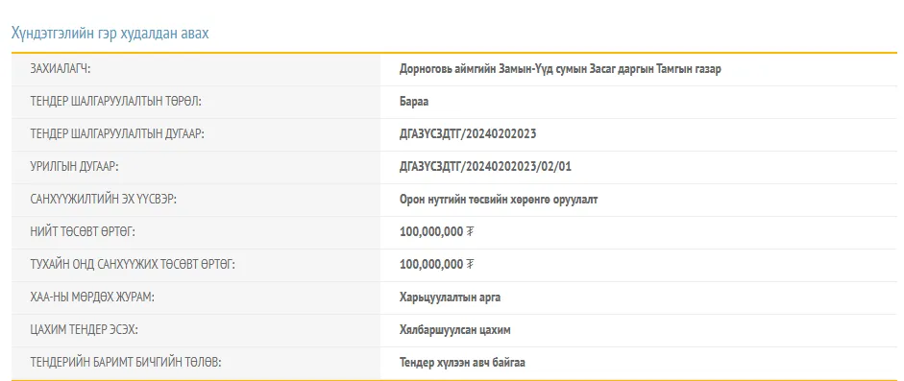The height and width of the screenshot is (381, 904).
Task: Click the label "ТЕНДЕР ШАЛГАРУУЛАЛТЫН ДУГААР:"
Action: point(117,134)
